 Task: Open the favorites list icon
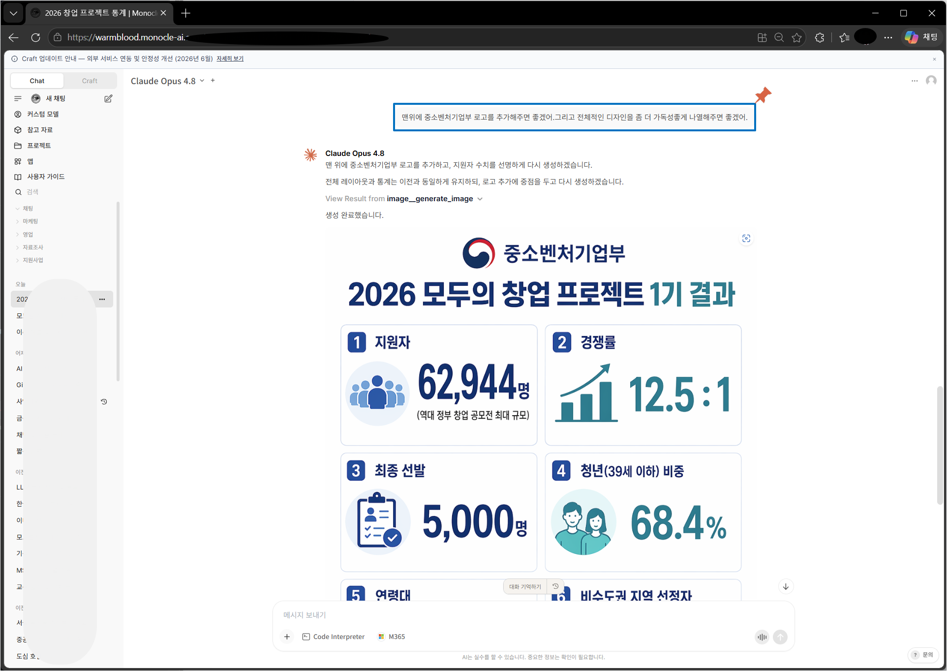(x=844, y=37)
